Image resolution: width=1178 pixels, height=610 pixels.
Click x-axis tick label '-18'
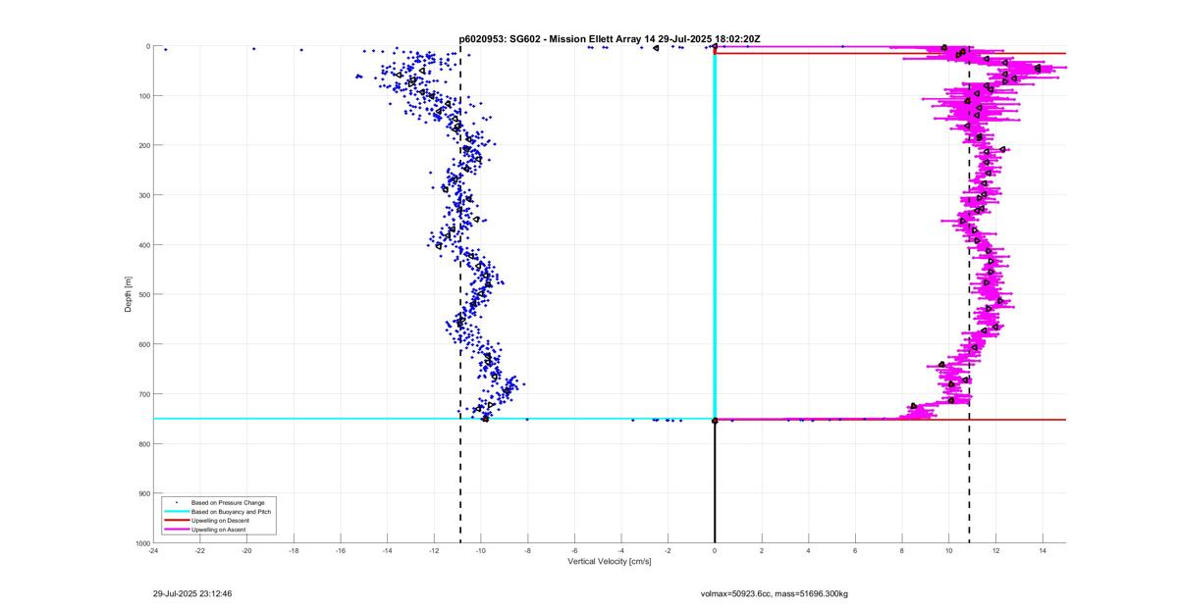click(294, 551)
